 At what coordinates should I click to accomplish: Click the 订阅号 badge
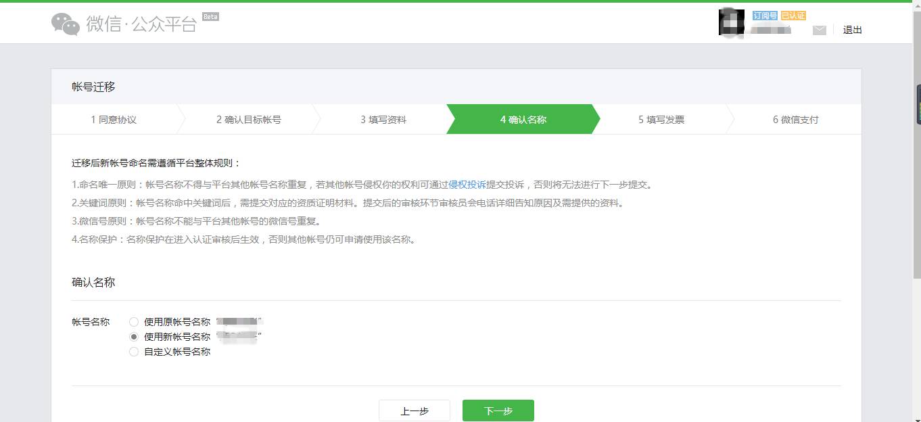coord(765,16)
